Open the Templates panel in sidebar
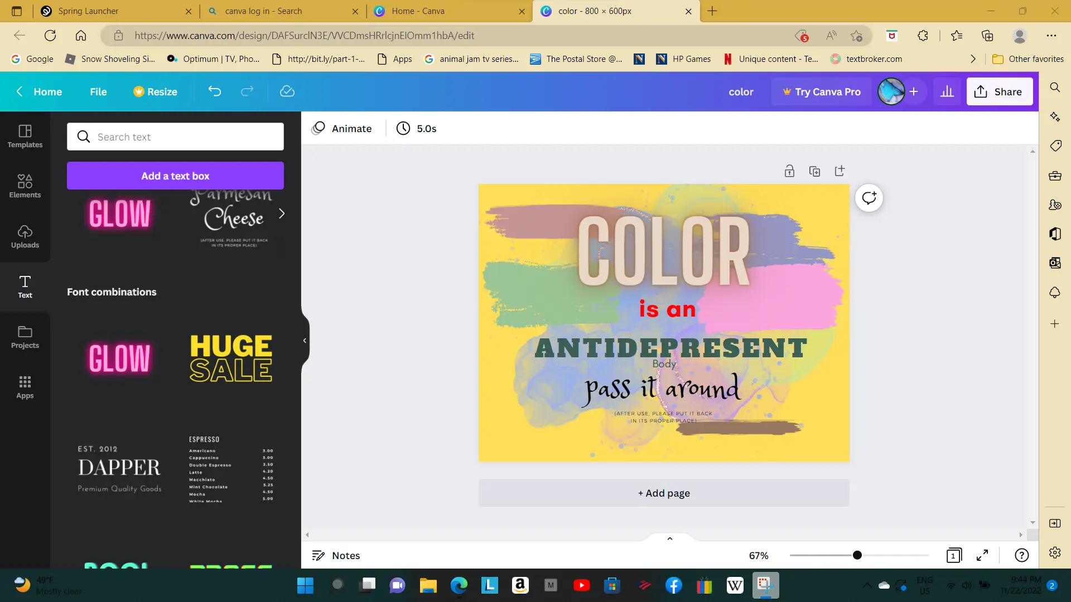Screen dimensions: 1071x602 pos(25,137)
